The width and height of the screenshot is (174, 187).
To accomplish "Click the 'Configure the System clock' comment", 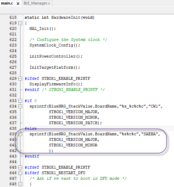I will point(68,40).
